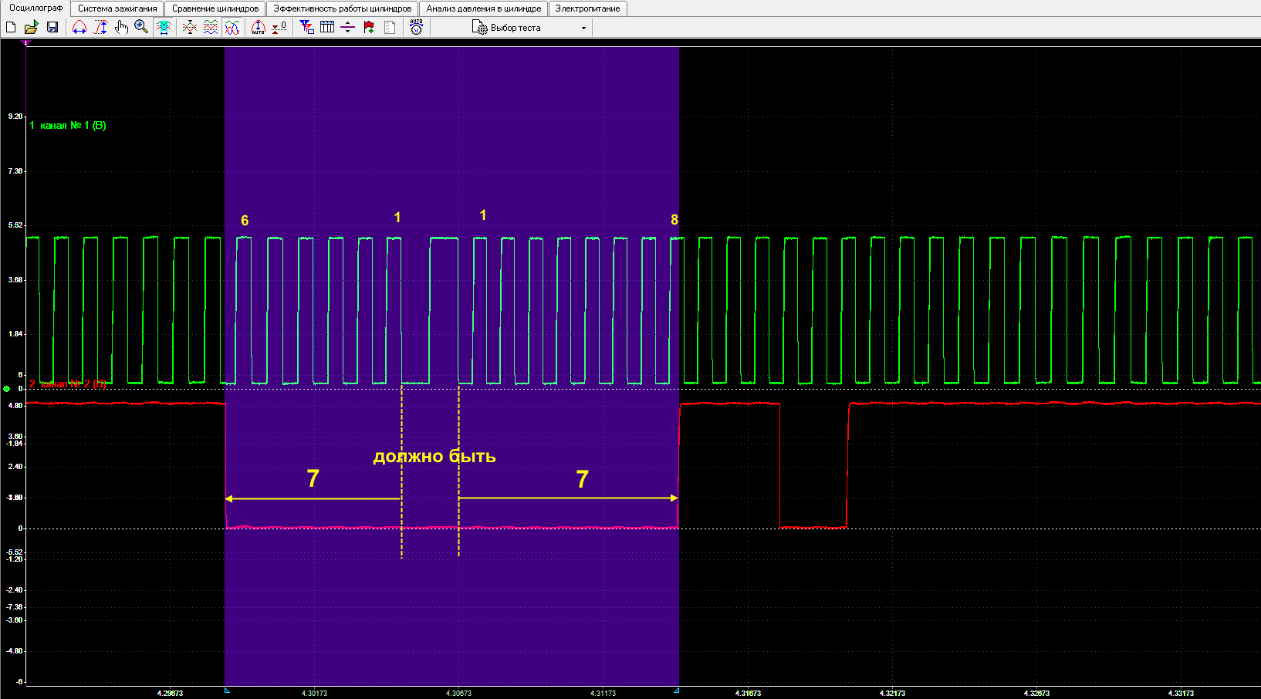
Task: Choose the magnifier zoom tool
Action: click(141, 28)
